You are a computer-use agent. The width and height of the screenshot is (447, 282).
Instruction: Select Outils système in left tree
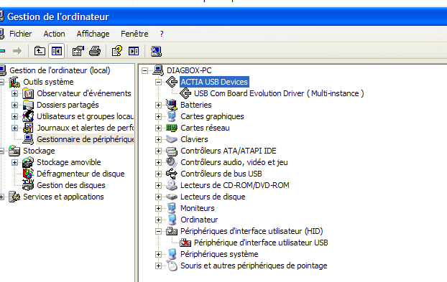tap(48, 82)
